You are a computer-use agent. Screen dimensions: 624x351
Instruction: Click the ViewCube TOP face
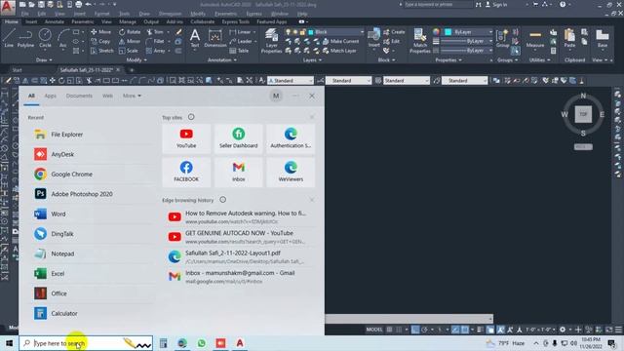[583, 114]
